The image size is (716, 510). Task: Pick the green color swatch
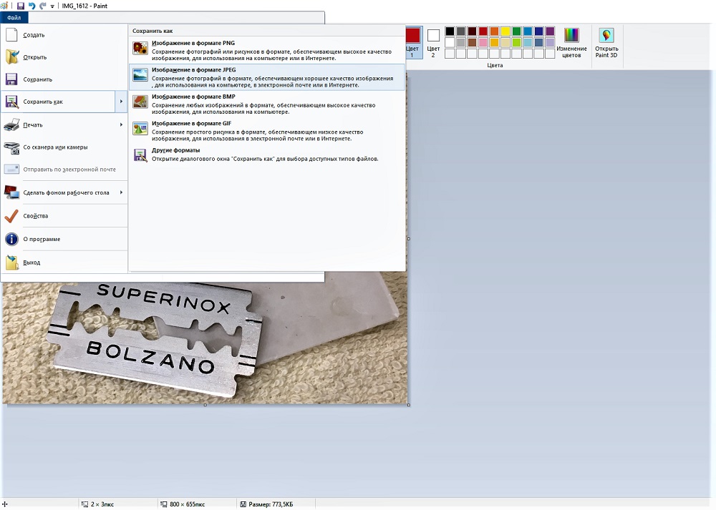(516, 31)
